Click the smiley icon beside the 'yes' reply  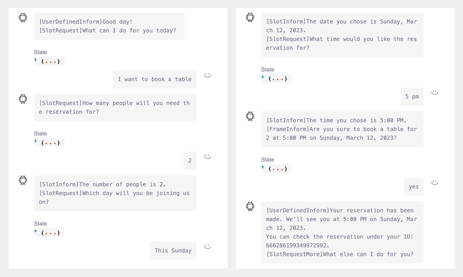click(x=435, y=182)
